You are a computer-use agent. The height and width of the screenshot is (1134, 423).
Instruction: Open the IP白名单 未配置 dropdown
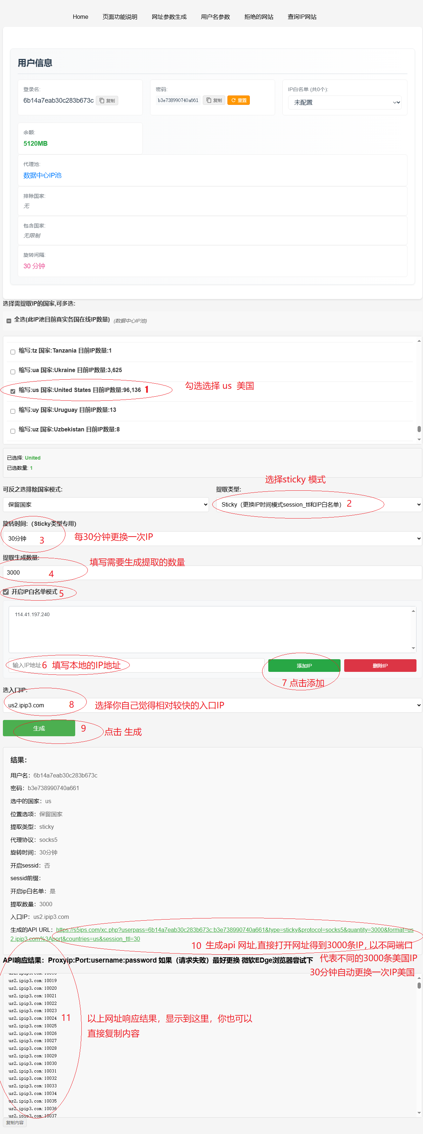(x=345, y=103)
